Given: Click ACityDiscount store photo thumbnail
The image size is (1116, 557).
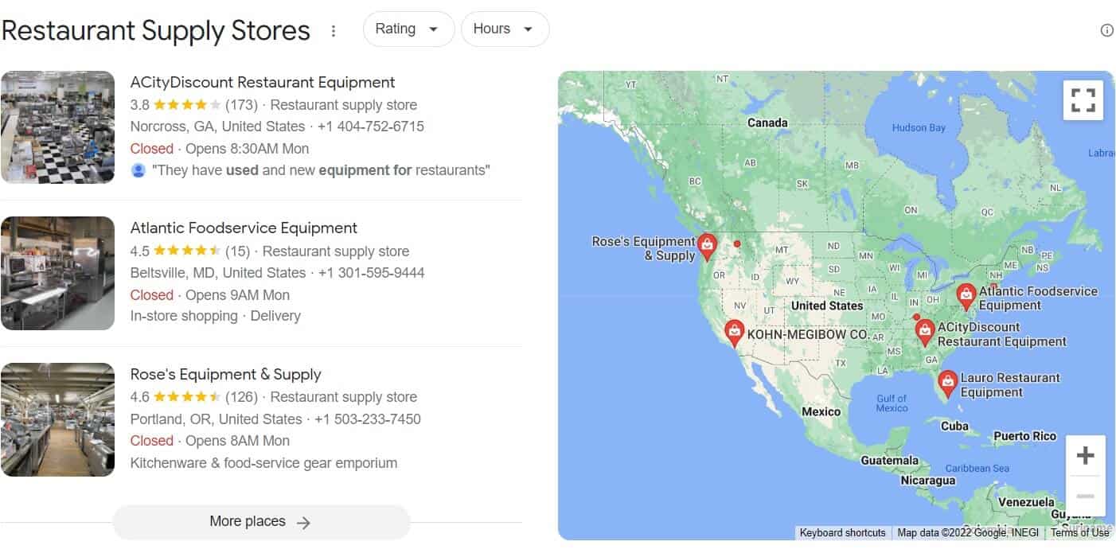Looking at the screenshot, I should (57, 127).
